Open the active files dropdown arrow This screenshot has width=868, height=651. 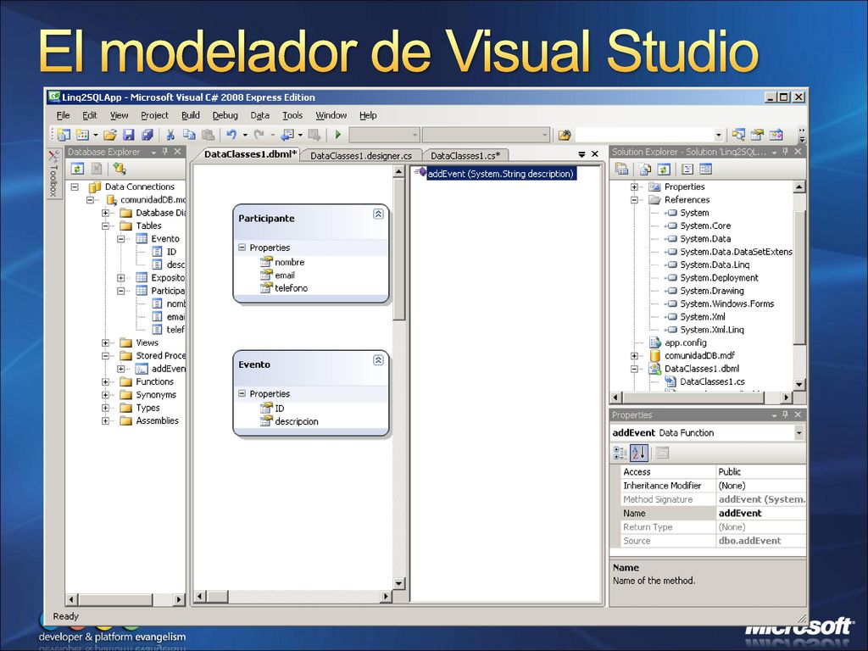581,154
